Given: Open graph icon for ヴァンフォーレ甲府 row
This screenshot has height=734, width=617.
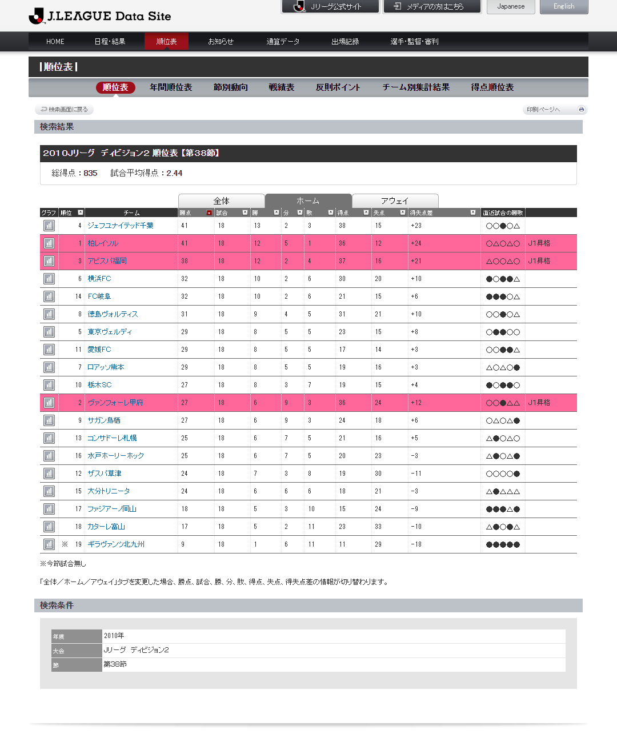Looking at the screenshot, I should tap(49, 403).
